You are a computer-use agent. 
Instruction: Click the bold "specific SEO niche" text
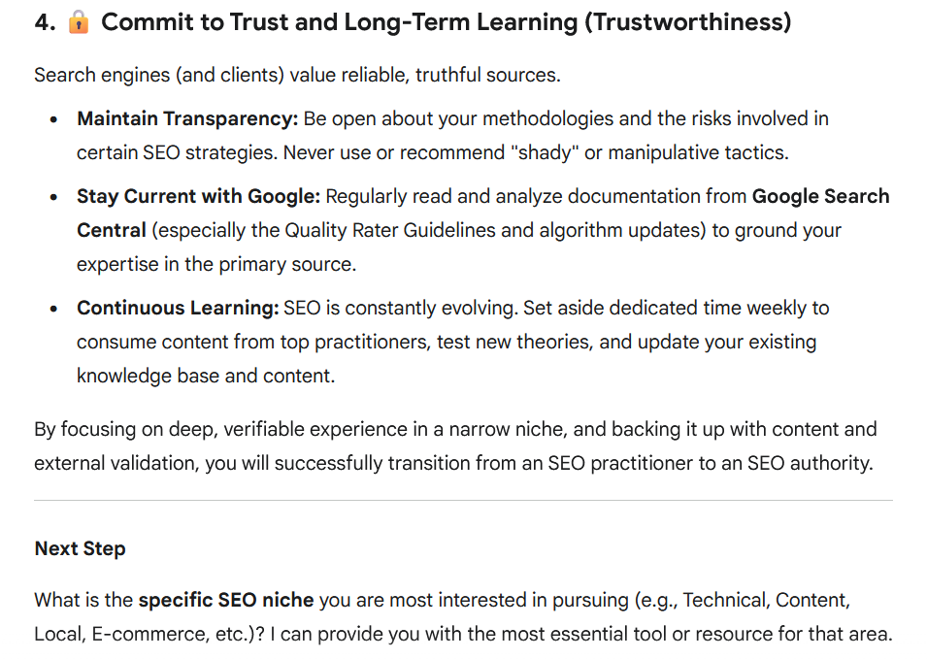click(226, 601)
